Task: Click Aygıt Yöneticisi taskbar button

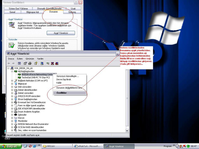Action: click(x=119, y=146)
